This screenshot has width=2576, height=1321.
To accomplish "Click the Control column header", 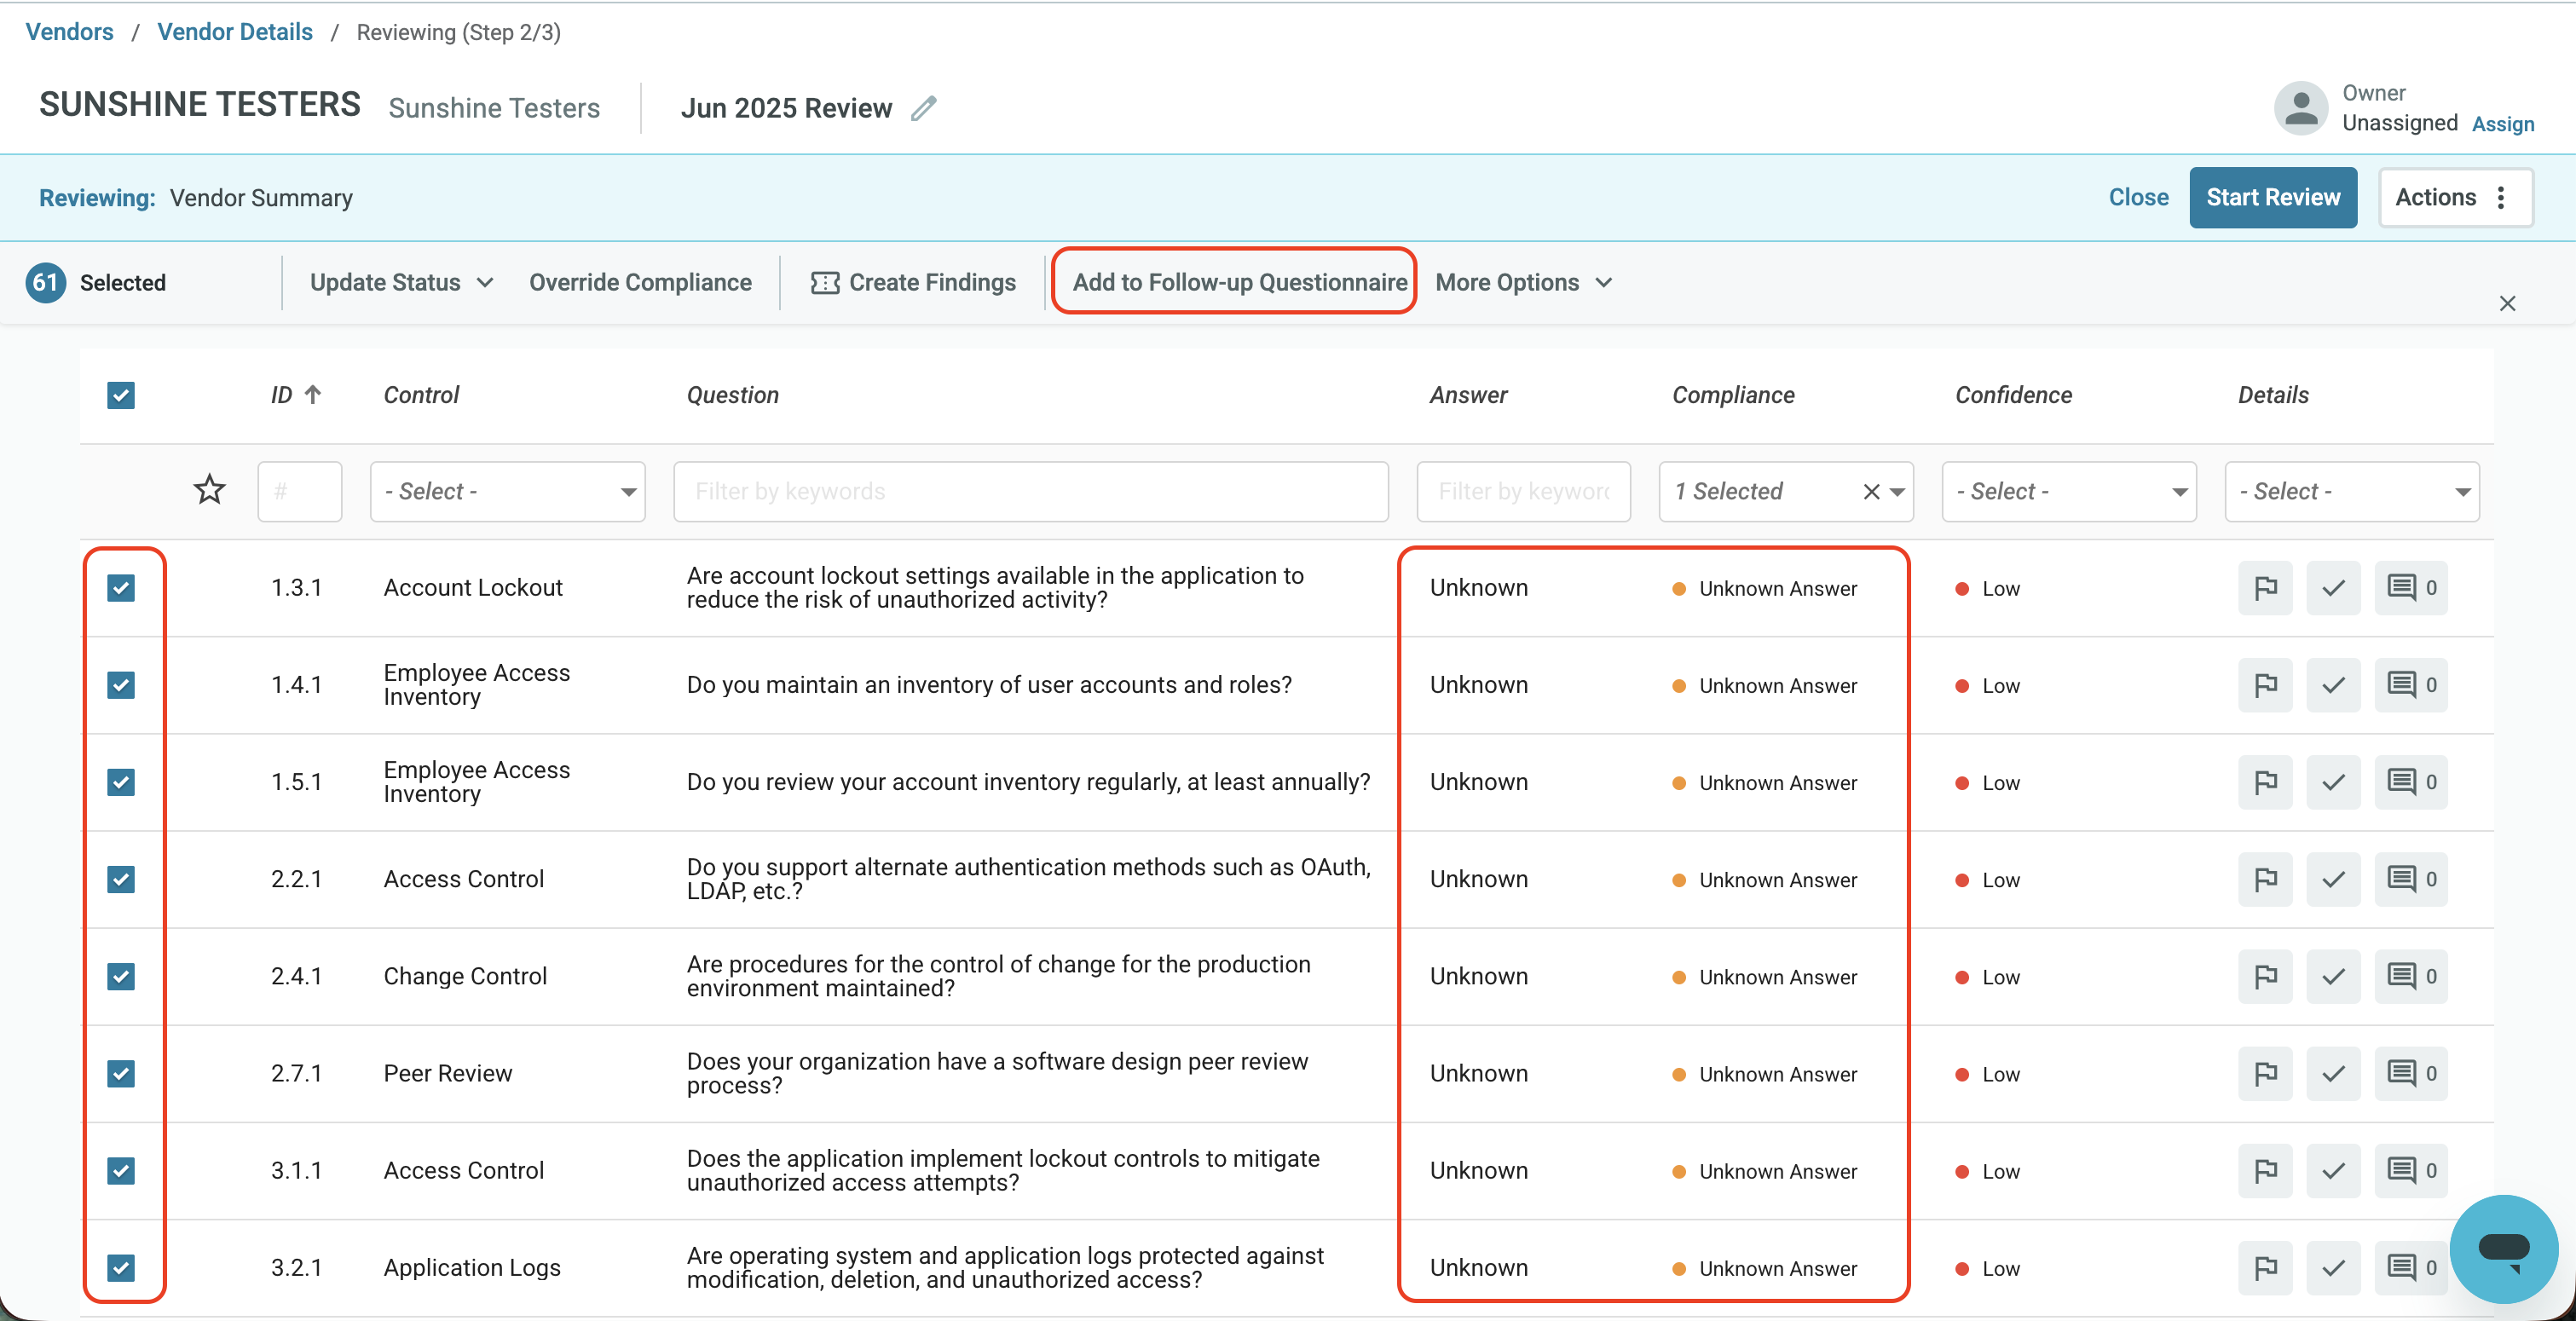I will click(x=421, y=395).
